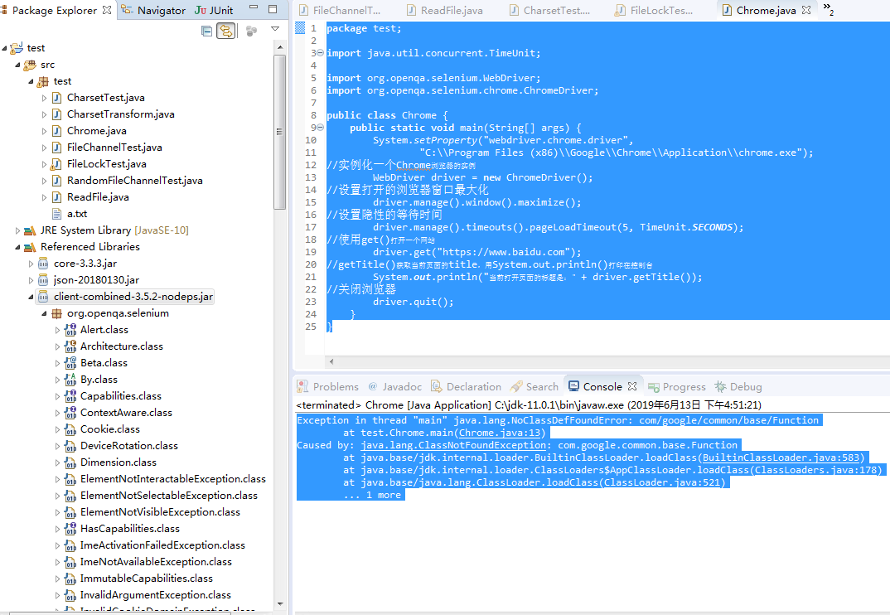Expand JRE System Library node

(17, 230)
